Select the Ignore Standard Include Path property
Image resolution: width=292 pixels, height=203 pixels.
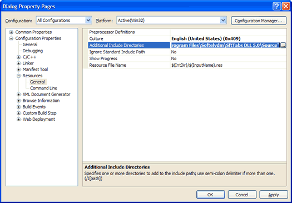coord(117,52)
